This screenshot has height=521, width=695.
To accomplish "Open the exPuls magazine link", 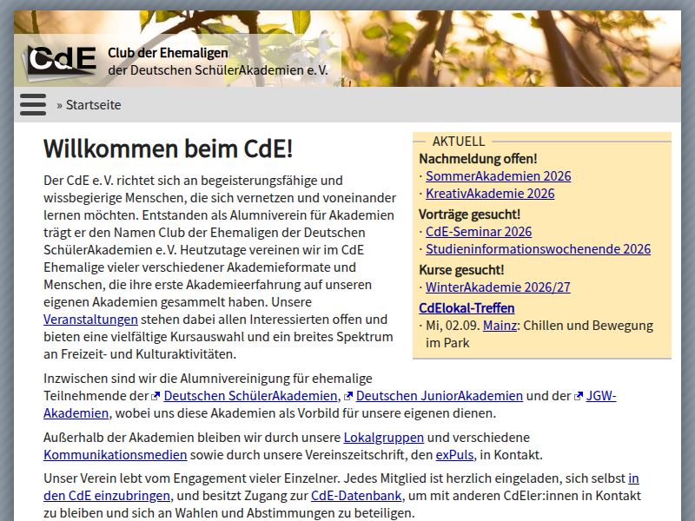I will pos(454,455).
